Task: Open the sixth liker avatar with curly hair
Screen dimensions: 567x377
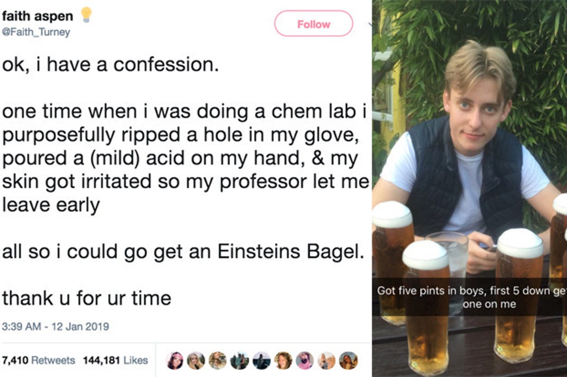Action: tap(283, 360)
